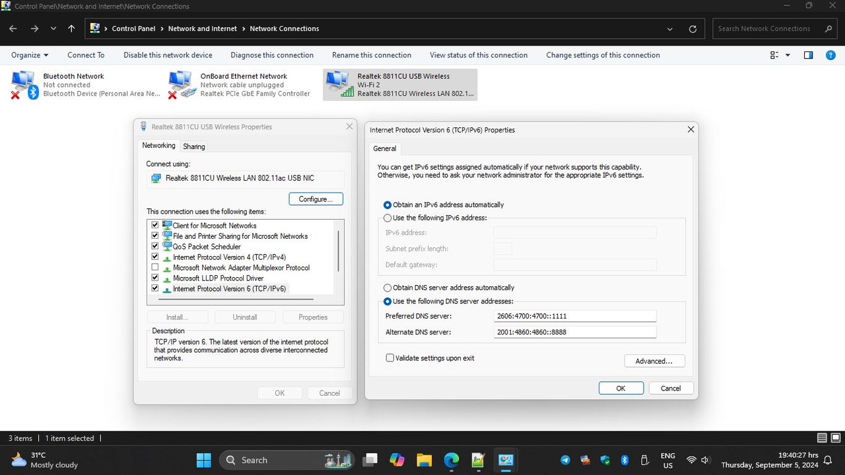This screenshot has height=475, width=845.
Task: Refresh the Network Connections folder
Action: coord(693,29)
